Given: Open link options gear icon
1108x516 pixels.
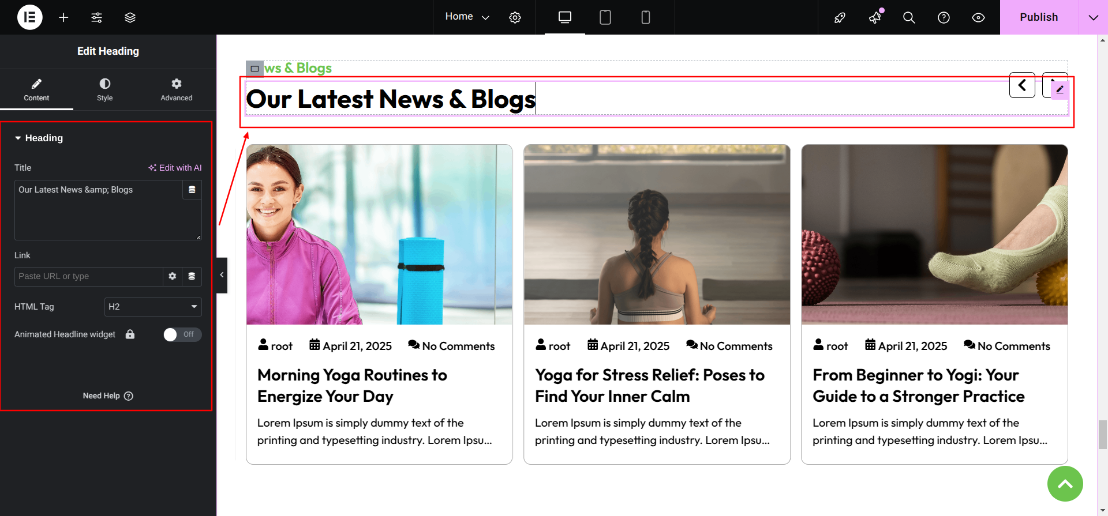Looking at the screenshot, I should pyautogui.click(x=173, y=277).
